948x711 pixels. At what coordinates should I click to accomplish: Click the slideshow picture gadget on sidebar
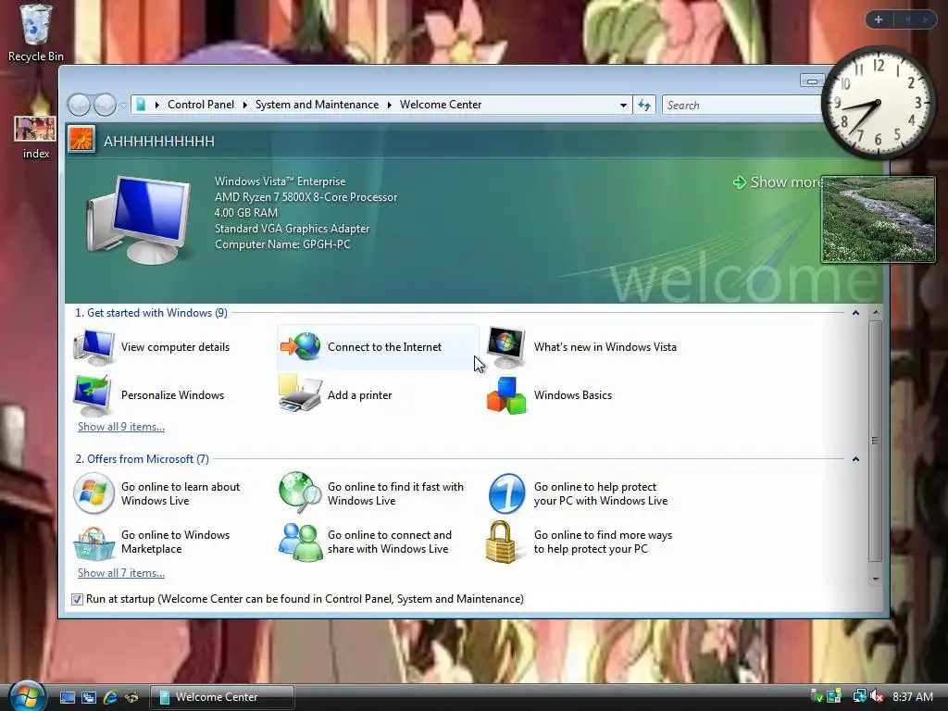[x=878, y=219]
